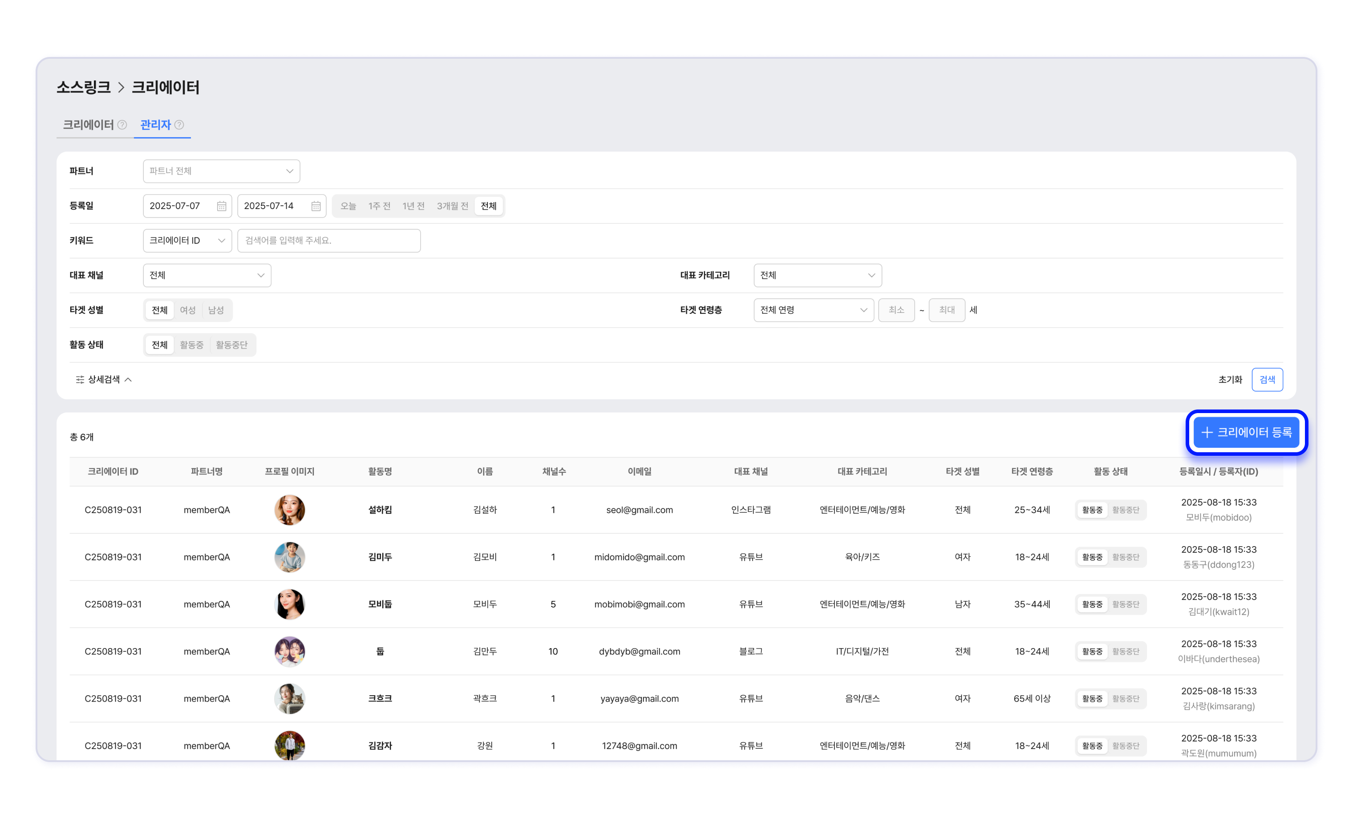Open 대표 카테고리 dropdown
This screenshot has height=819, width=1353.
[x=817, y=275]
